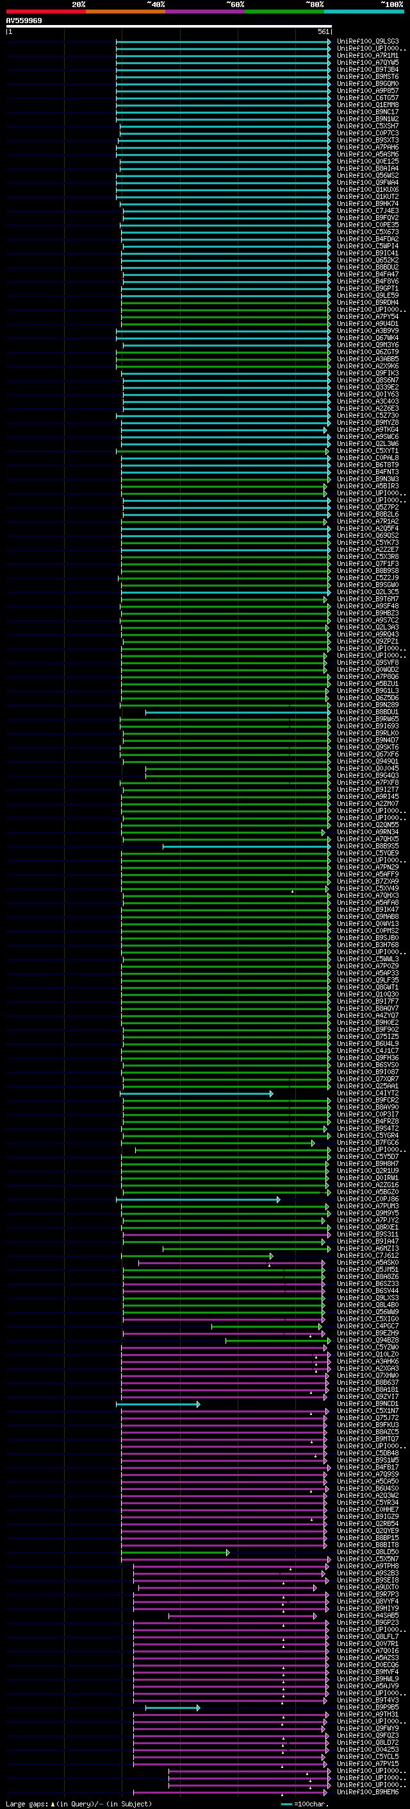Screen dimensions: 410x1809
Task: Select the UniRef100_B4FB17 label
Action: (x=368, y=1468)
